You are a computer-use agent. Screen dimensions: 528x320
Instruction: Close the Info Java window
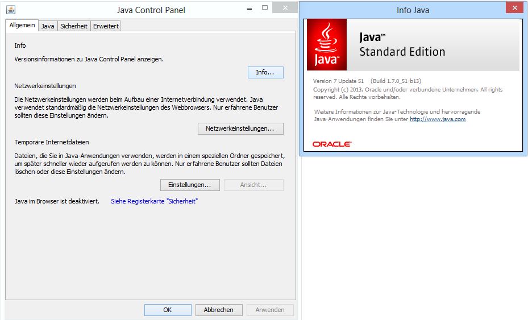pos(514,8)
